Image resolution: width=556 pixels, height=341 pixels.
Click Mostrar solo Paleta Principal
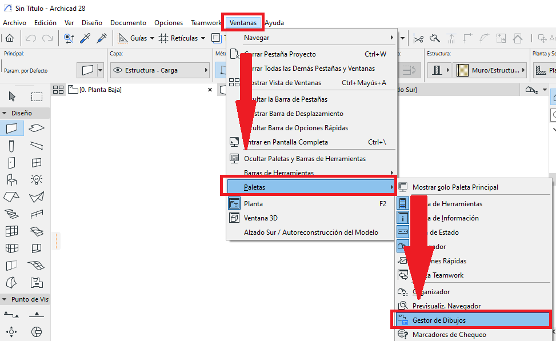tap(455, 187)
